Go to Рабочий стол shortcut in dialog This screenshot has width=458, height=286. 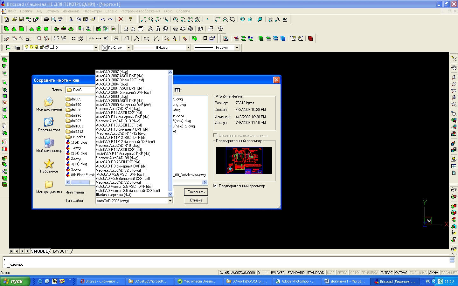(x=49, y=125)
